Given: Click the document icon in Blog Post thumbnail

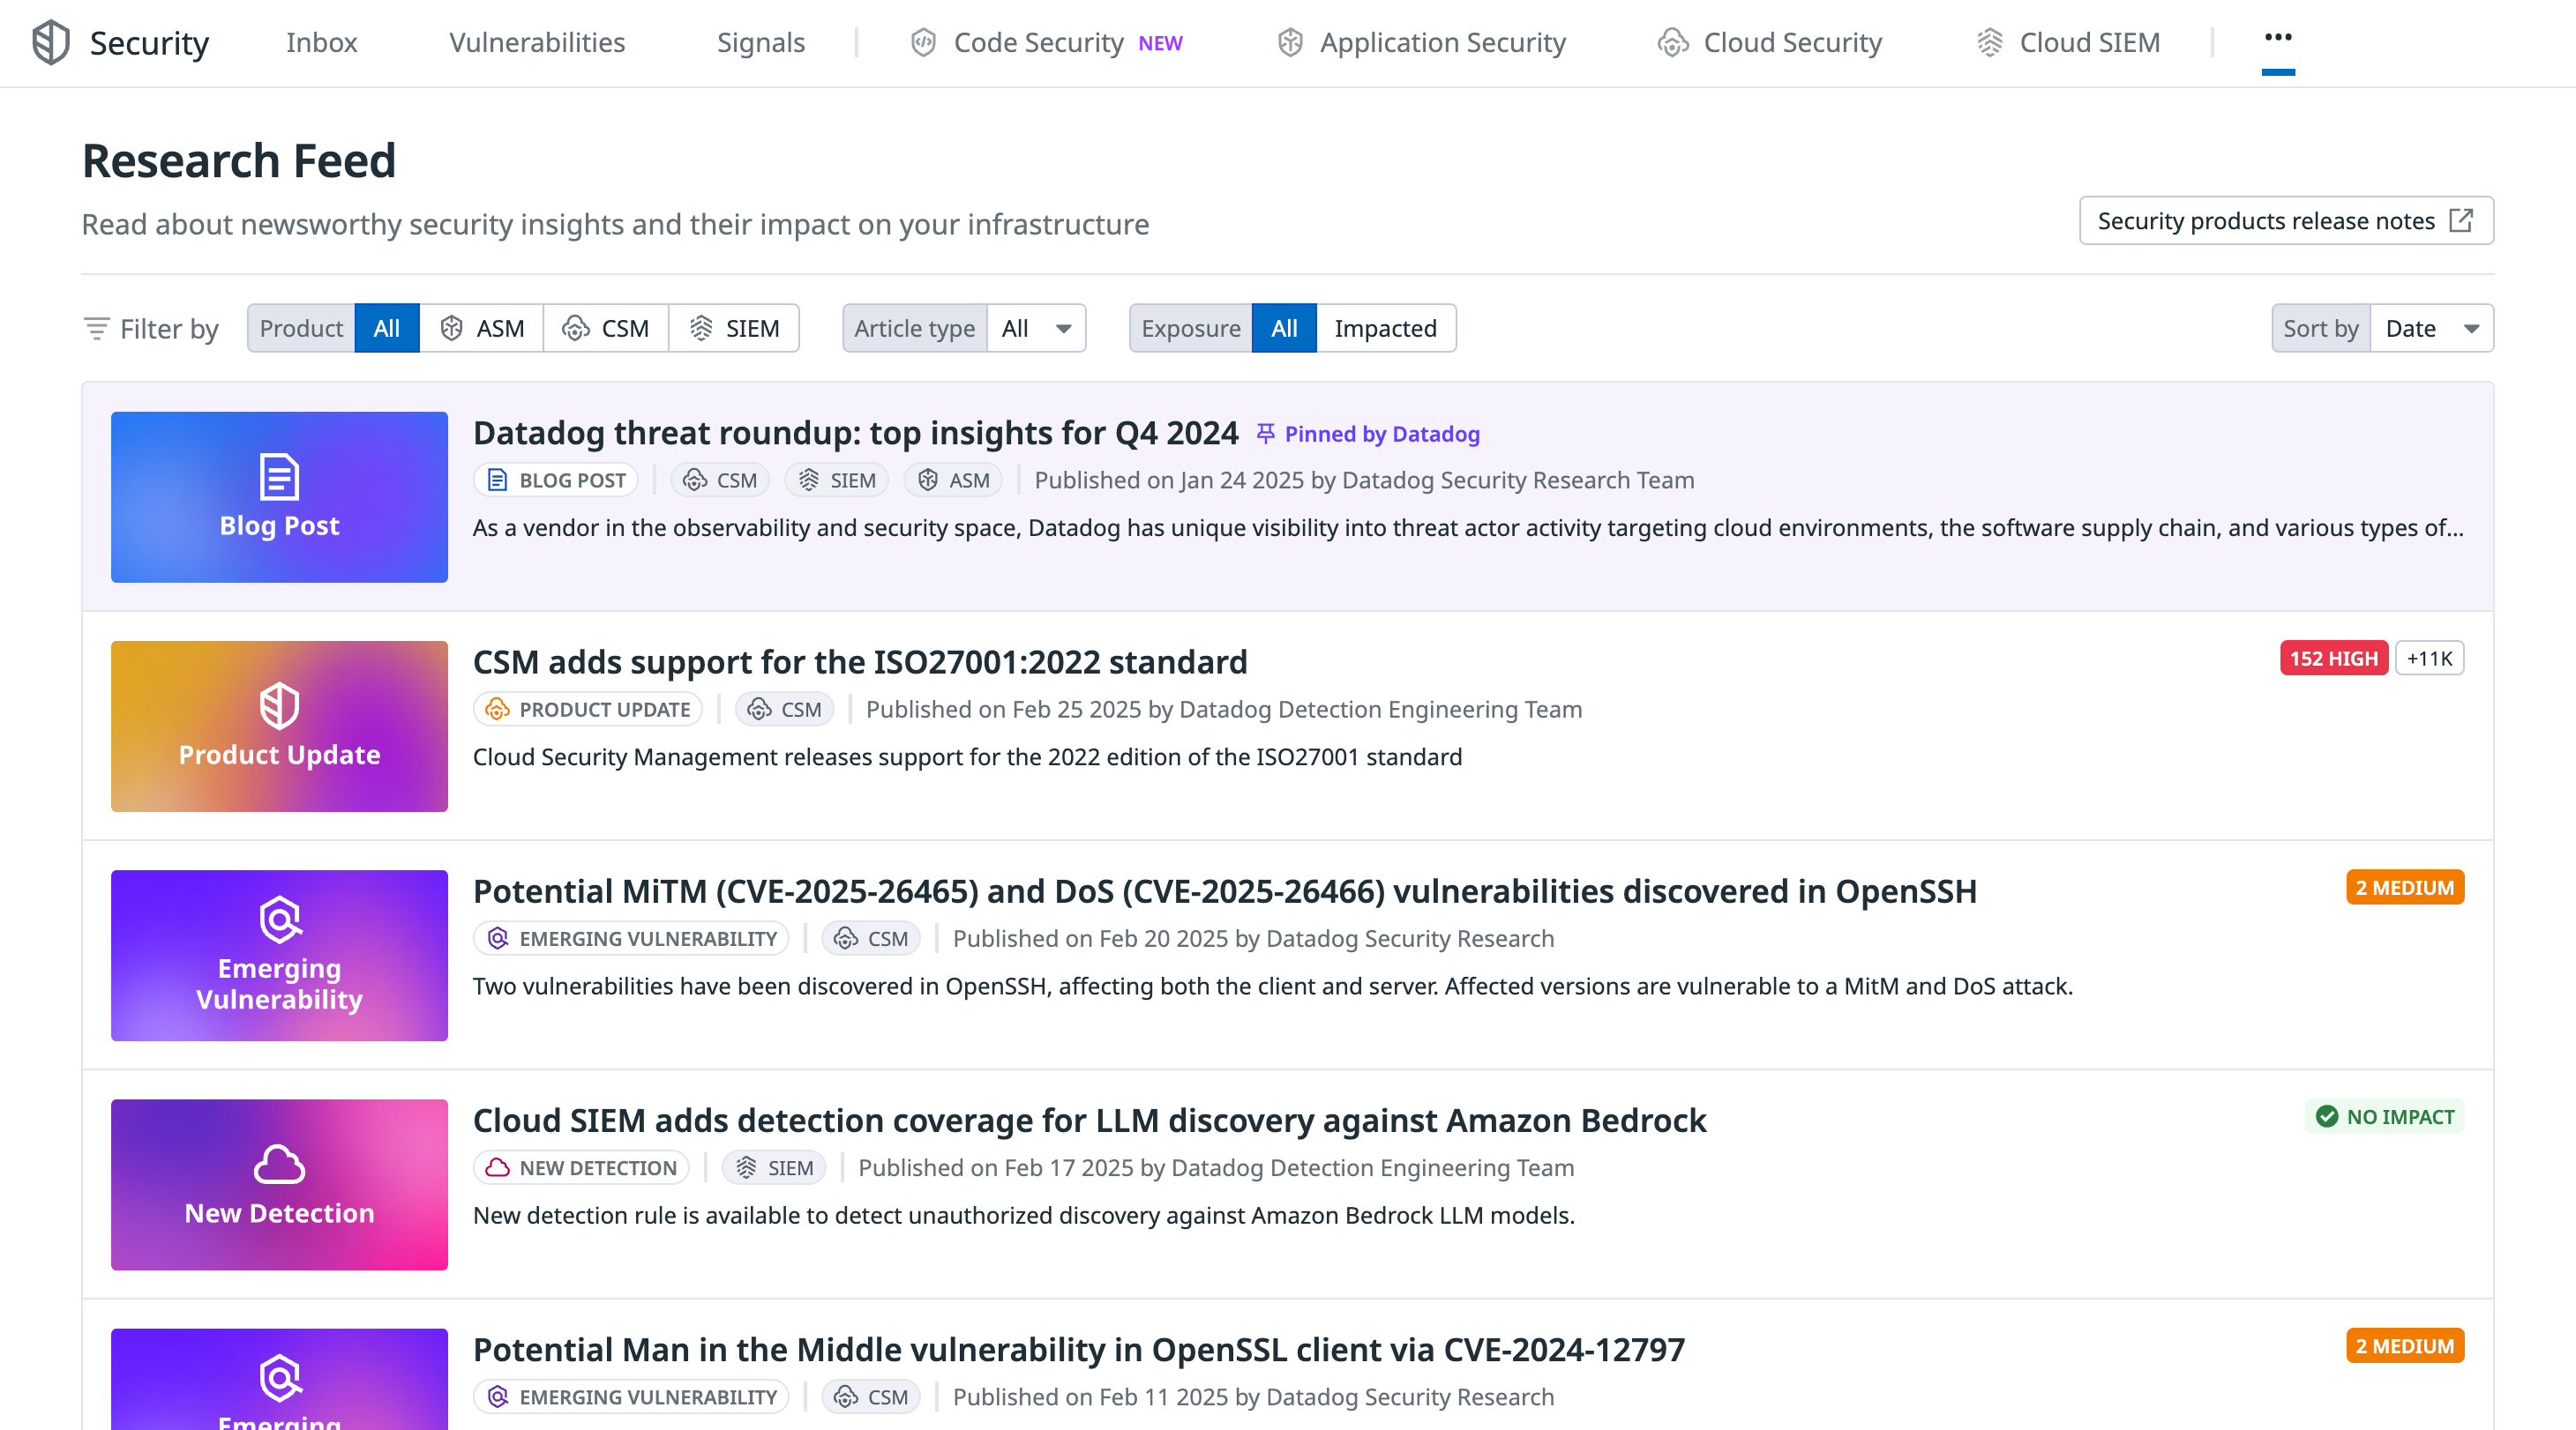Looking at the screenshot, I should pos(279,477).
